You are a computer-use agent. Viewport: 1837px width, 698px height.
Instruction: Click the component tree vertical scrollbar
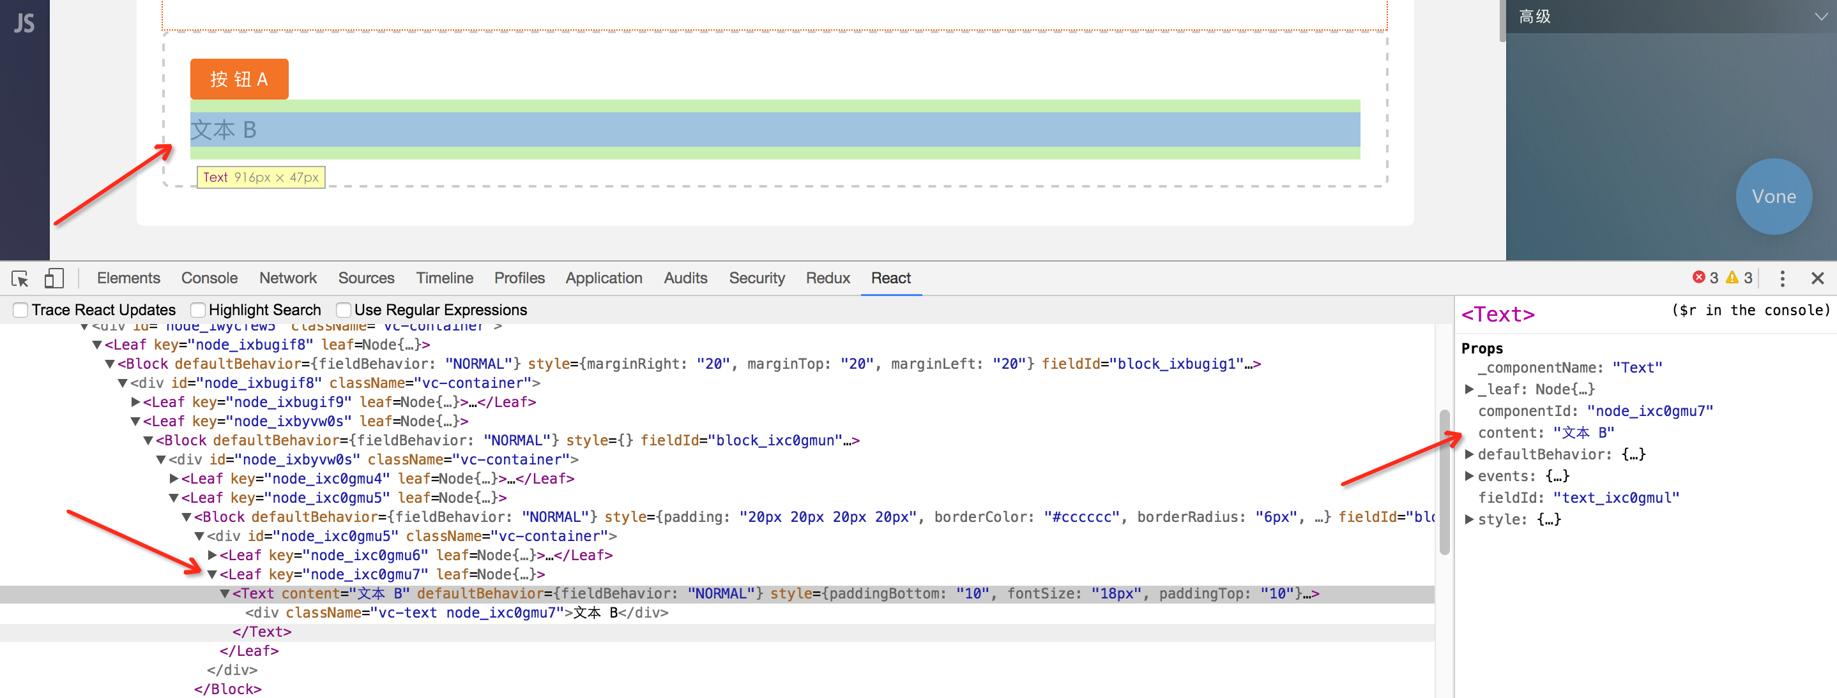1444,483
